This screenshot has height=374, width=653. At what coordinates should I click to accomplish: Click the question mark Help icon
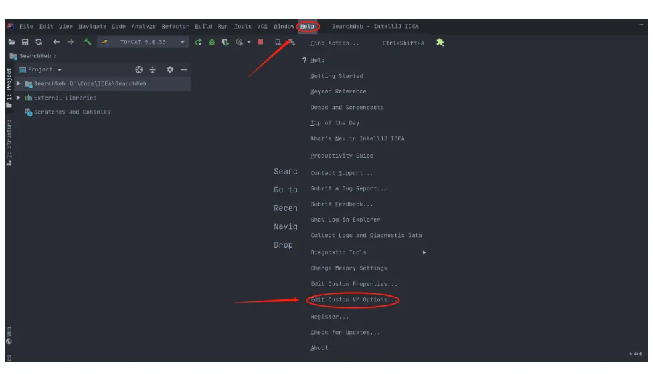(x=304, y=60)
